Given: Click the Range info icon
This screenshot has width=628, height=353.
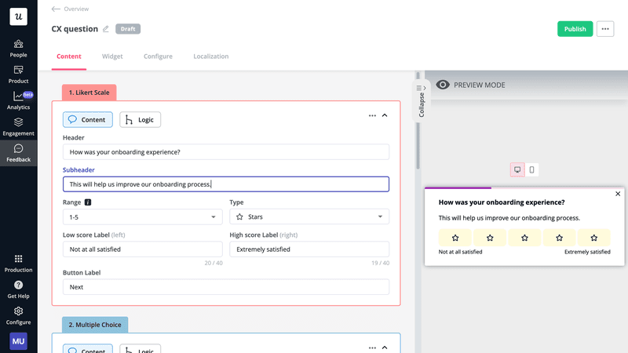Looking at the screenshot, I should (x=88, y=202).
